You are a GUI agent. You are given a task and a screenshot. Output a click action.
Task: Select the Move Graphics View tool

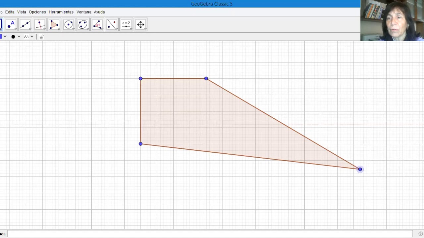(140, 25)
